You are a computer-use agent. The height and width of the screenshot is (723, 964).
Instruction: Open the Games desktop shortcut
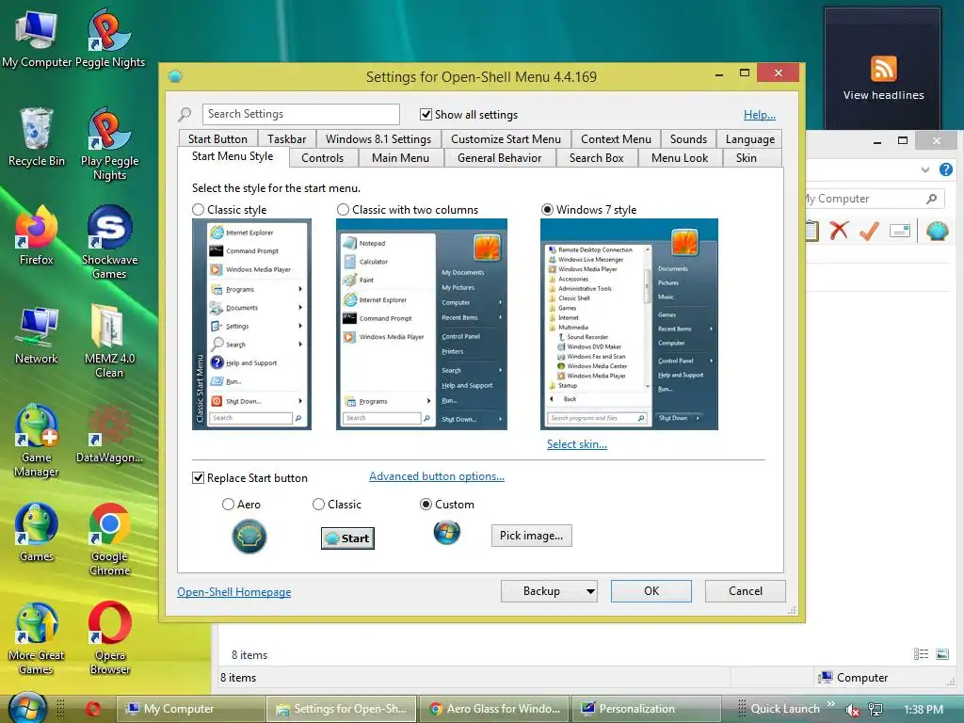[37, 533]
